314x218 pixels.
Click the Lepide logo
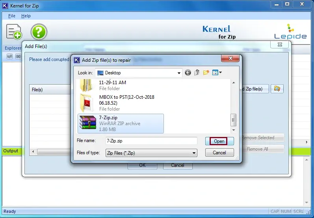pos(290,31)
